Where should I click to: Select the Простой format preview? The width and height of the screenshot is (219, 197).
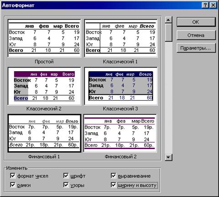[44, 38]
